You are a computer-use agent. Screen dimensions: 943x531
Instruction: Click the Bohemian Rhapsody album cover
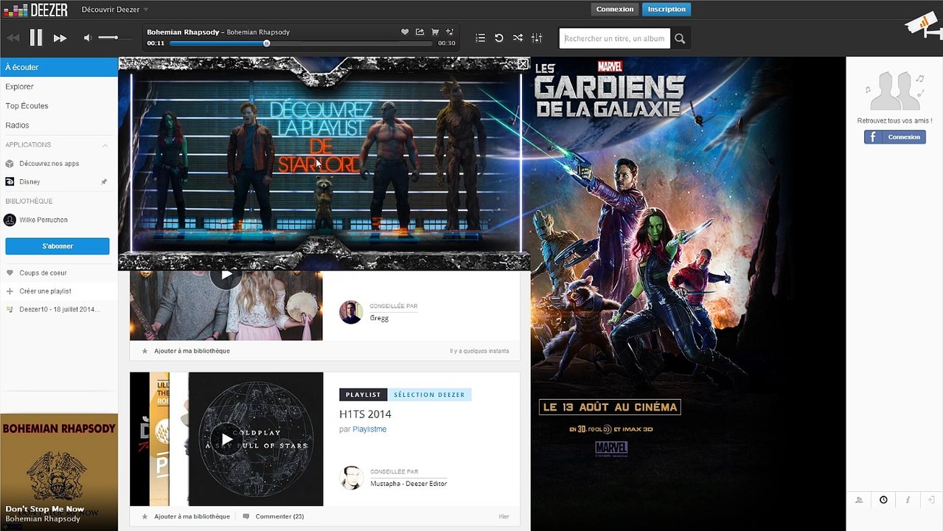(59, 472)
